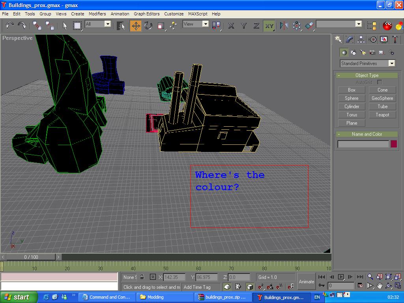Click the GeoSphere primitive button

pos(382,98)
